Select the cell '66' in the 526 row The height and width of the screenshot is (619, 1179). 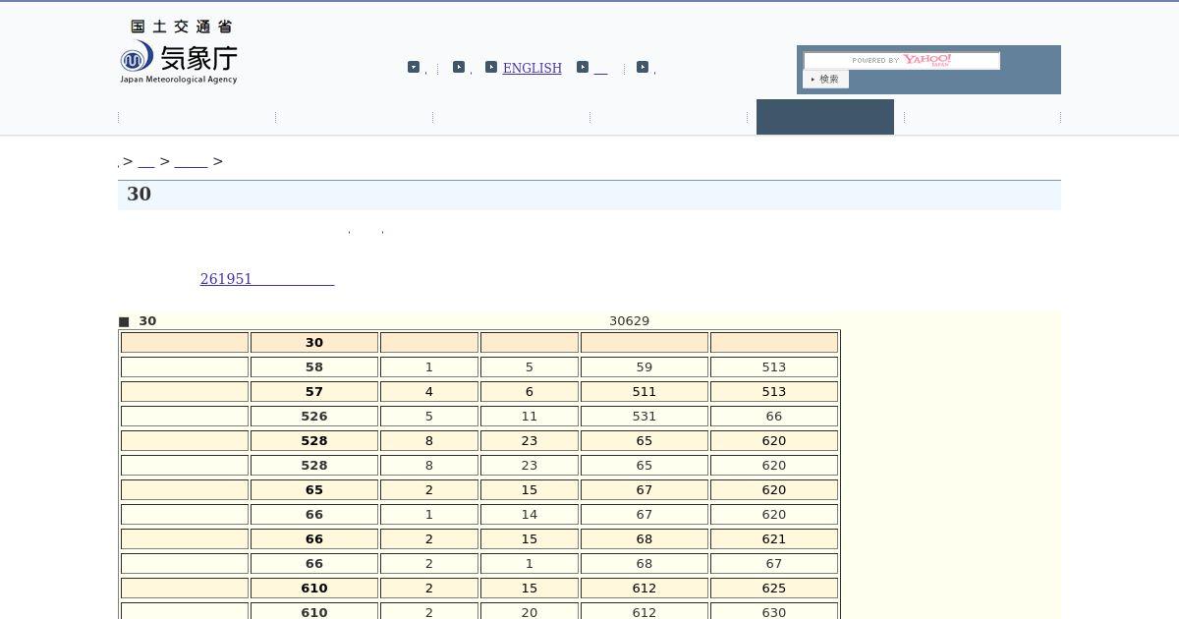click(x=774, y=416)
